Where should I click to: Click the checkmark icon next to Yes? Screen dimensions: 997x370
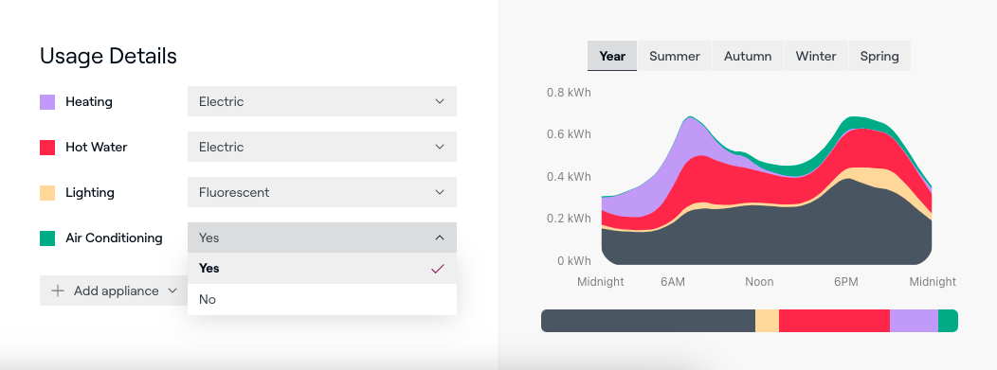[x=438, y=269]
